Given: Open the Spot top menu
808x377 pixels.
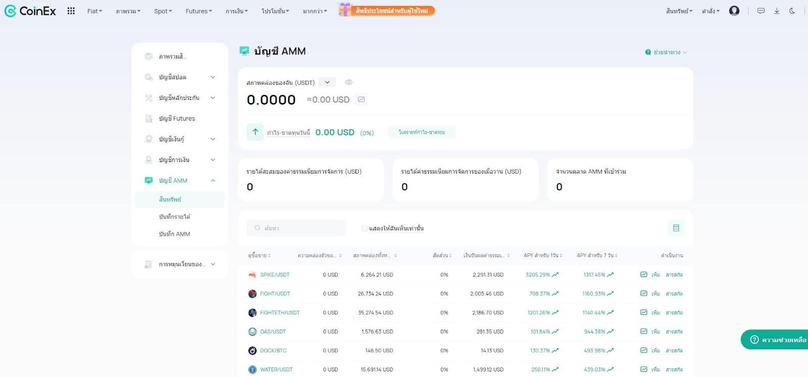Looking at the screenshot, I should [x=163, y=11].
